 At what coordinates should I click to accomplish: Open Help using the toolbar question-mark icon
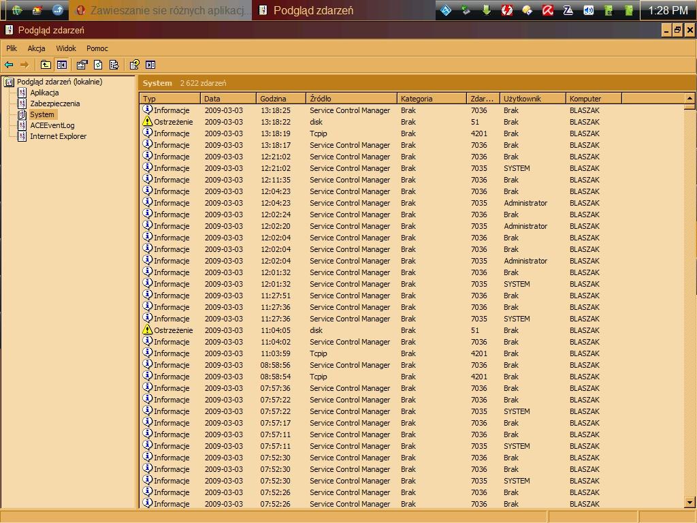(134, 65)
